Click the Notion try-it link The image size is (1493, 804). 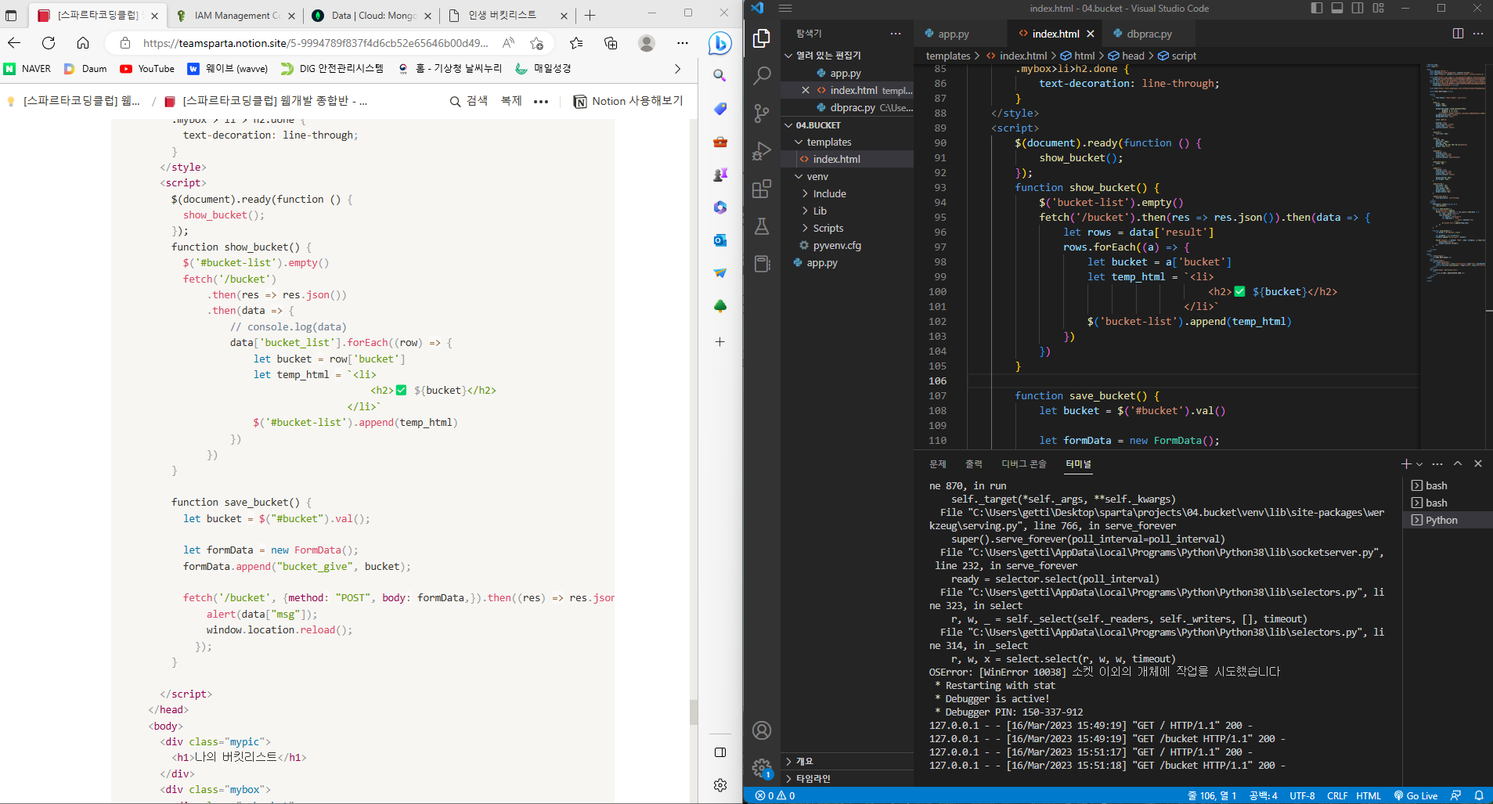click(x=628, y=101)
